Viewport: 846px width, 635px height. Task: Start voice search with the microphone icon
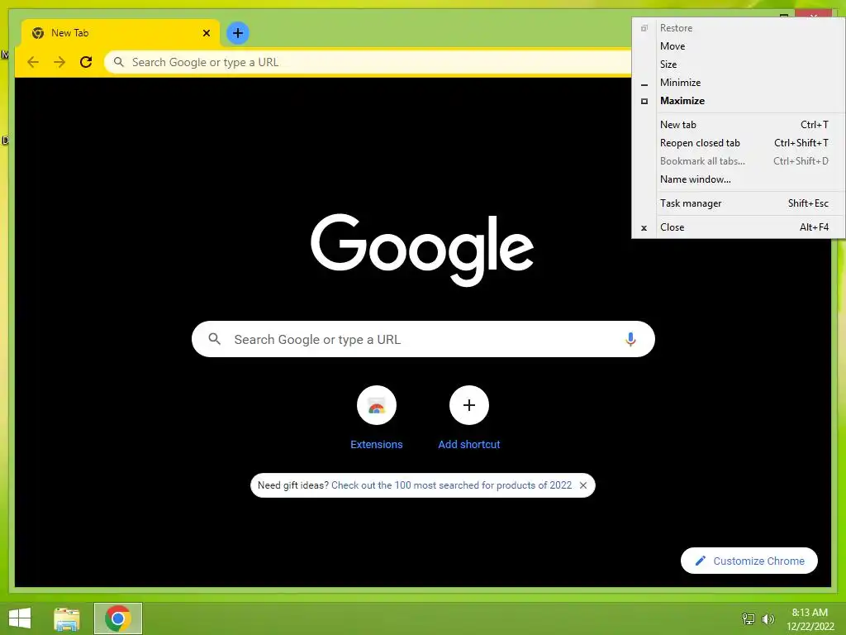pos(630,339)
